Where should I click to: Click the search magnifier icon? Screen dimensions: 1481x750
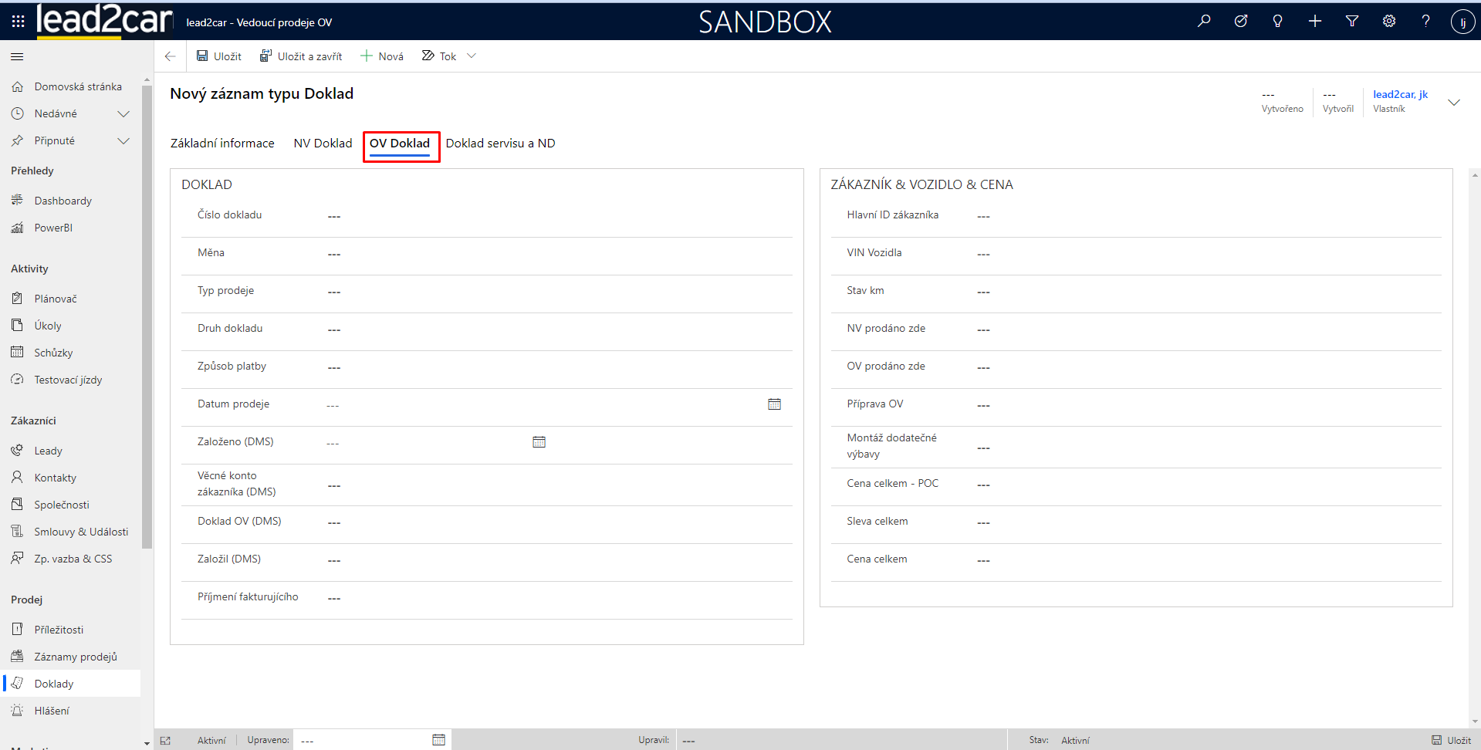click(x=1204, y=22)
